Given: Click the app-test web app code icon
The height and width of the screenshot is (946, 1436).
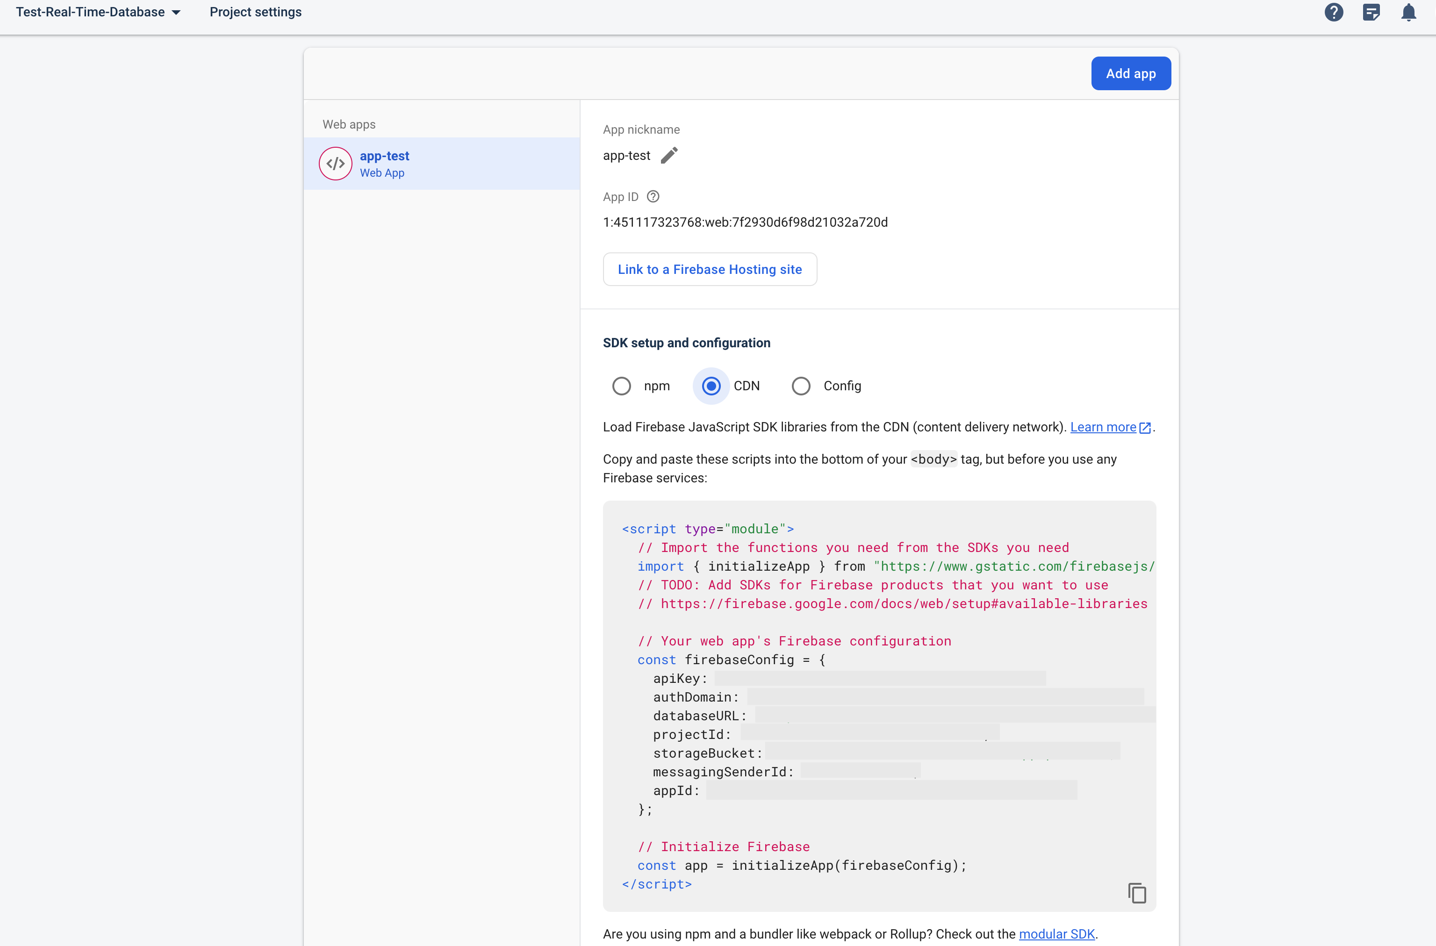Looking at the screenshot, I should point(336,164).
